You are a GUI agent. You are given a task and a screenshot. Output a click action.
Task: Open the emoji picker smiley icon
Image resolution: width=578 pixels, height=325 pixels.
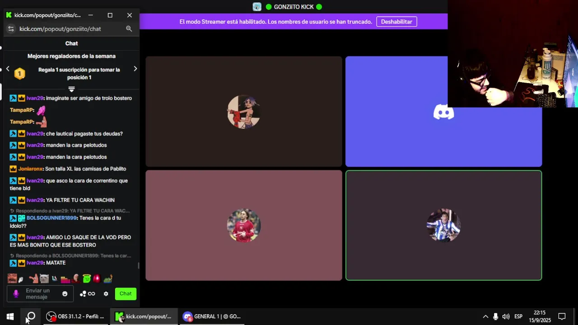tap(65, 294)
